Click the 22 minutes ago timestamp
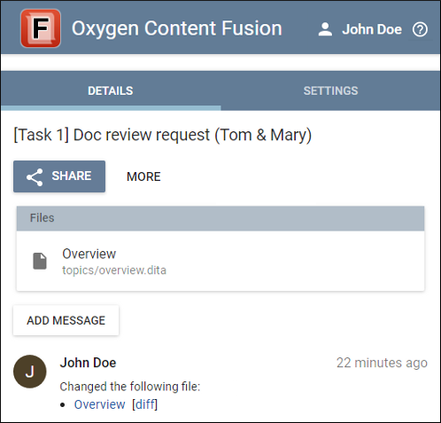Viewport: 441px width, 423px height. pos(382,363)
